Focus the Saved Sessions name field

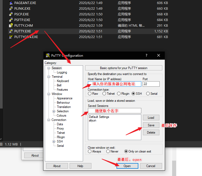(x=115, y=111)
